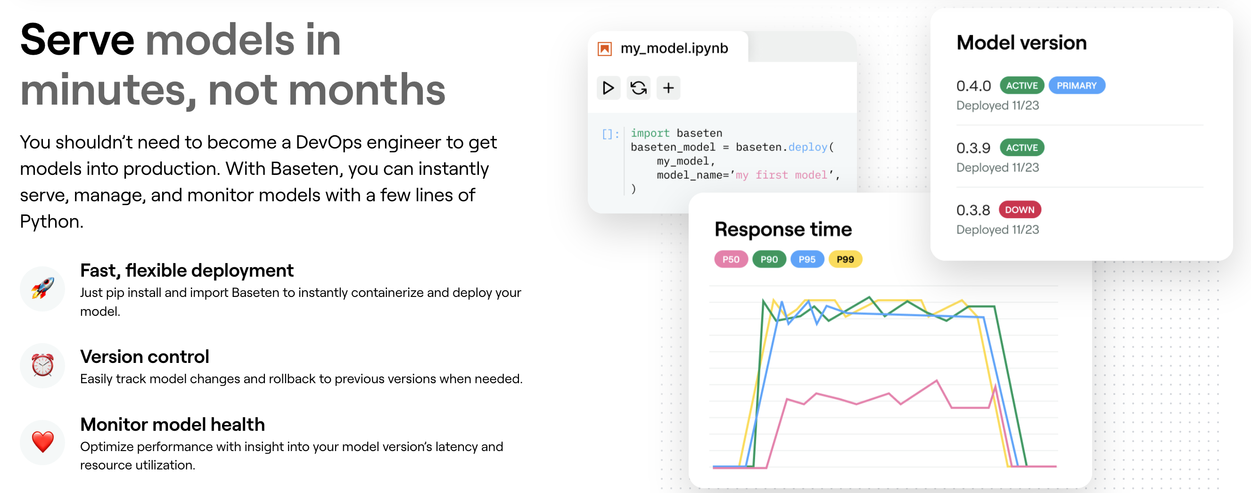The height and width of the screenshot is (493, 1251).
Task: Click the red heart health icon
Action: (x=42, y=442)
